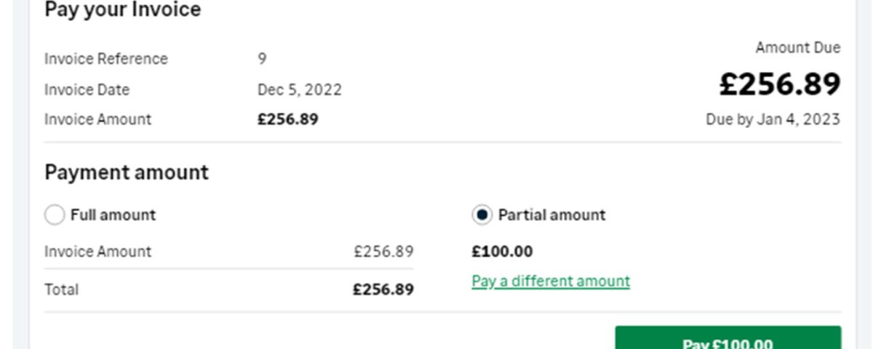This screenshot has height=349, width=873.
Task: Click the Dec 5, 2022 date value
Action: tap(300, 90)
